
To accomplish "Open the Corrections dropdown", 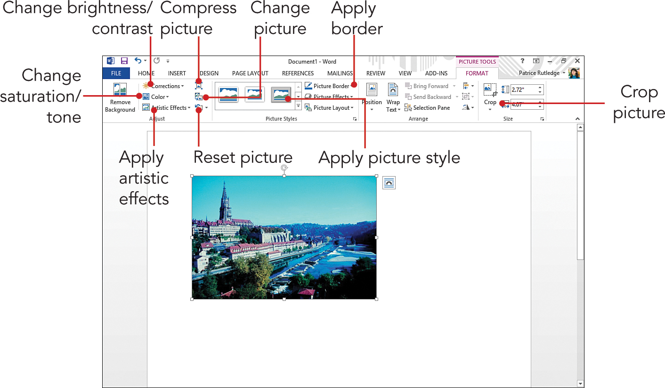I will [163, 86].
